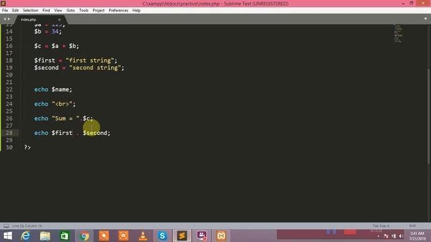Viewport: 431px width, 242px height.
Task: Click the "Sum = " string
Action: click(65, 118)
